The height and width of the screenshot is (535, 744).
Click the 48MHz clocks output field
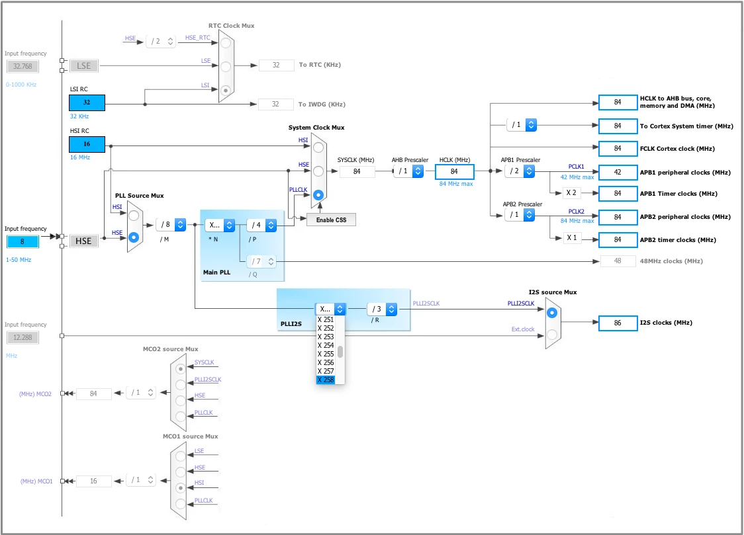pos(618,261)
